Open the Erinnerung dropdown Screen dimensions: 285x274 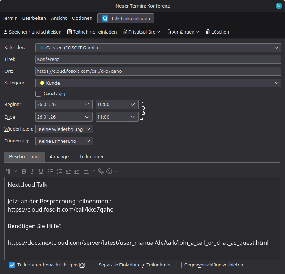pyautogui.click(x=64, y=141)
